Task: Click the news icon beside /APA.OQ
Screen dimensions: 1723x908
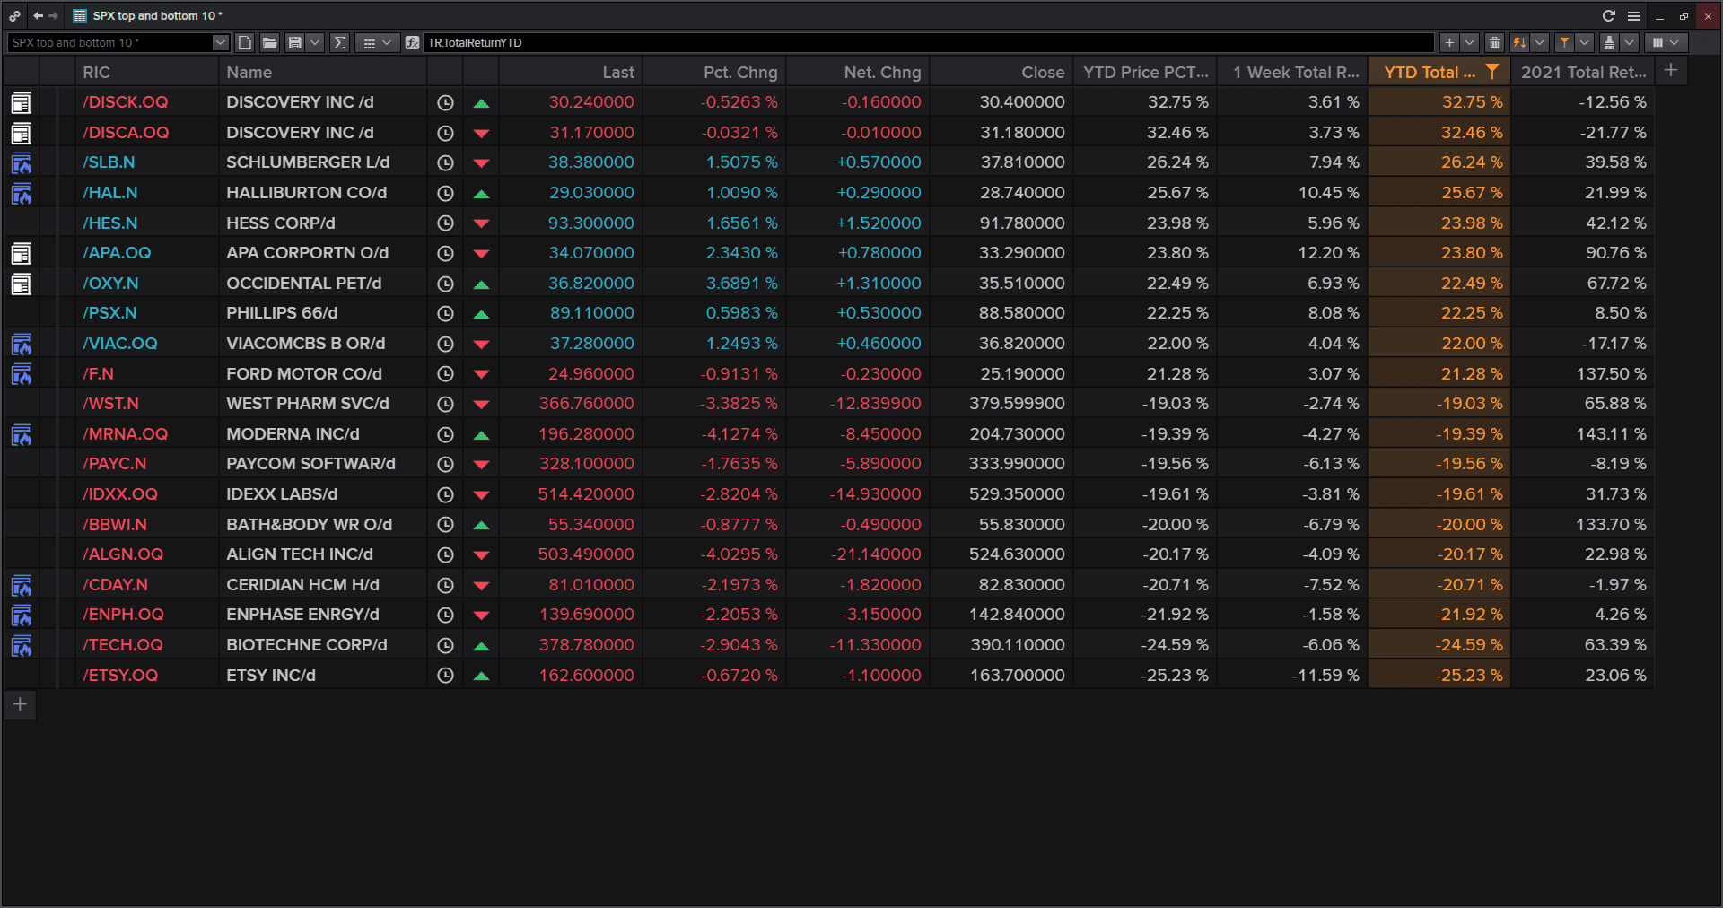Action: [x=21, y=253]
